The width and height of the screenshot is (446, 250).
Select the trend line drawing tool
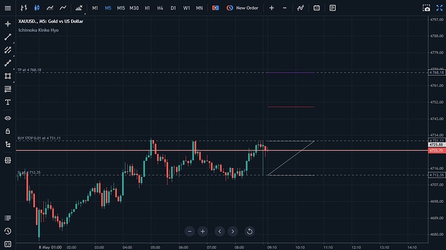point(8,37)
